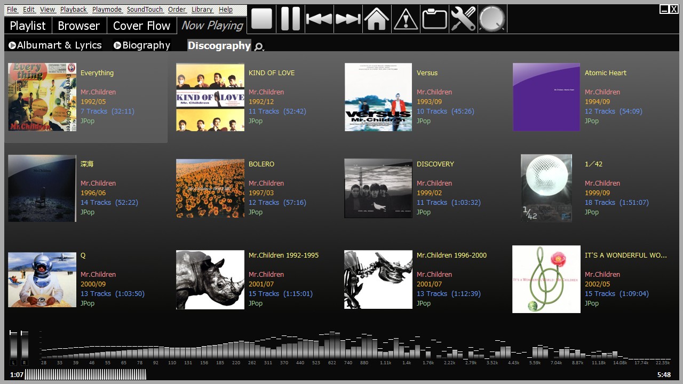The height and width of the screenshot is (384, 683).
Task: Open the Edit menu
Action: (x=29, y=10)
